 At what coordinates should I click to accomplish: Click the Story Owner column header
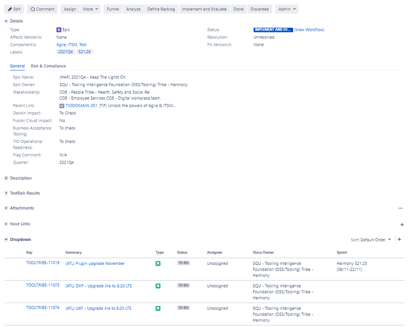[263, 252]
